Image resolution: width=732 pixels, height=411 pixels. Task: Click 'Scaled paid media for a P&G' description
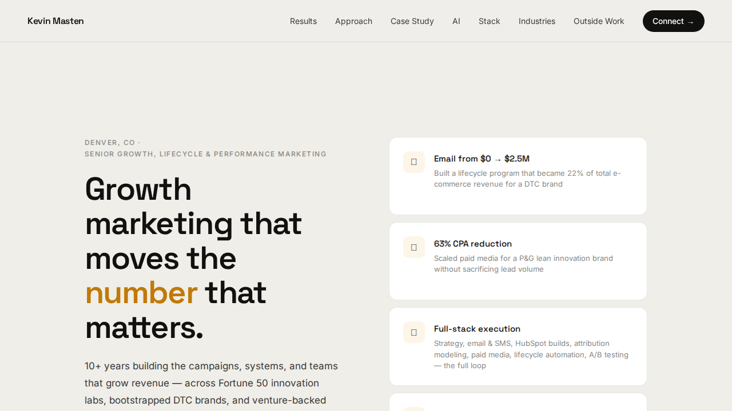coord(523,264)
